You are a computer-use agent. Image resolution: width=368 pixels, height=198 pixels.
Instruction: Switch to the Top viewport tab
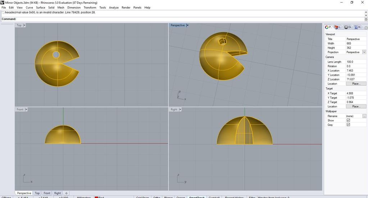(x=37, y=193)
